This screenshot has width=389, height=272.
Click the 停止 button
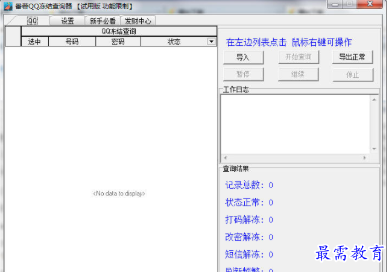click(x=353, y=74)
